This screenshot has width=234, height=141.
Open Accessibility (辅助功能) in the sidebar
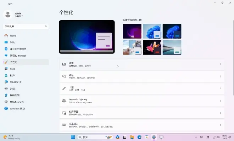point(26,95)
